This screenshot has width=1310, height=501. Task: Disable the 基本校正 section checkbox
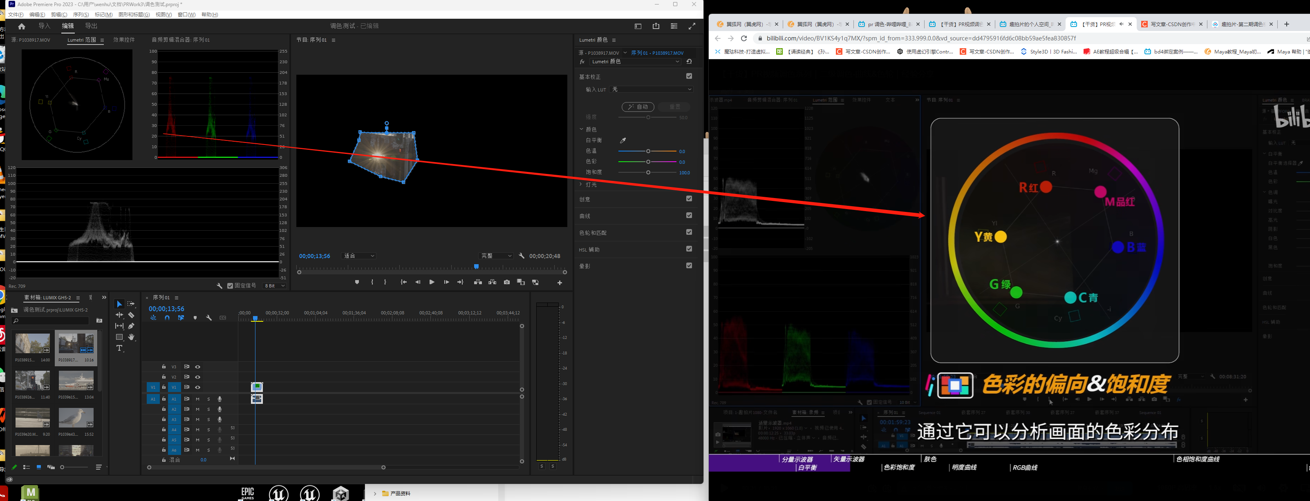point(689,76)
